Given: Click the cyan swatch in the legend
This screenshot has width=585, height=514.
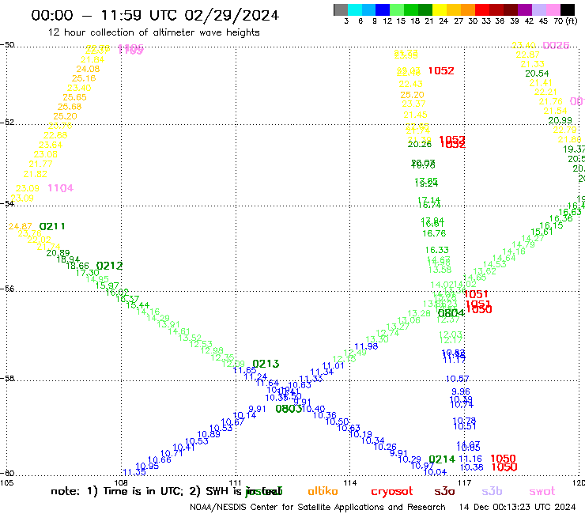Looking at the screenshot, I should coord(355,9).
